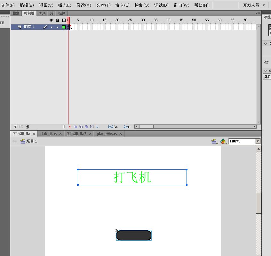Select the 打飞机 text field on stage
This screenshot has width=271, height=256.
click(132, 177)
